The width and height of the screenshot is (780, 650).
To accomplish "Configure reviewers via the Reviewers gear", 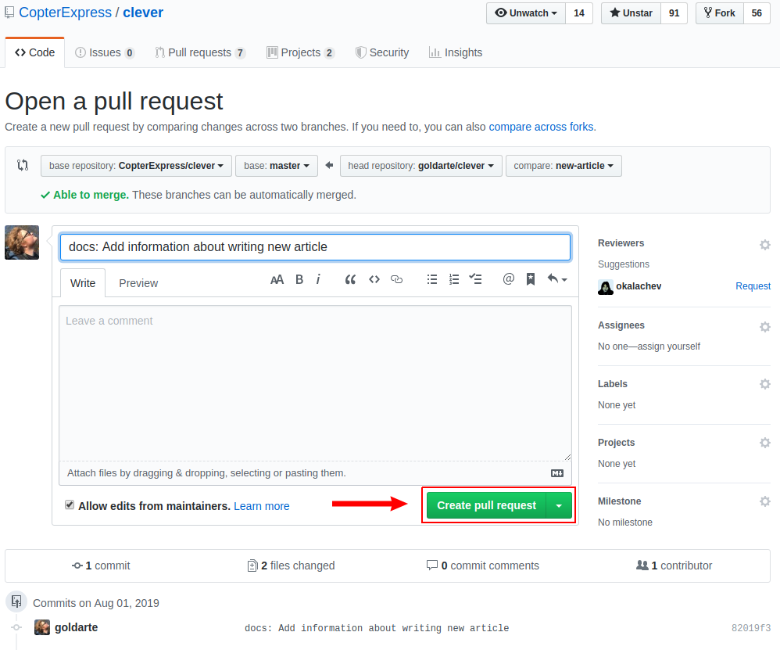I will [x=764, y=244].
